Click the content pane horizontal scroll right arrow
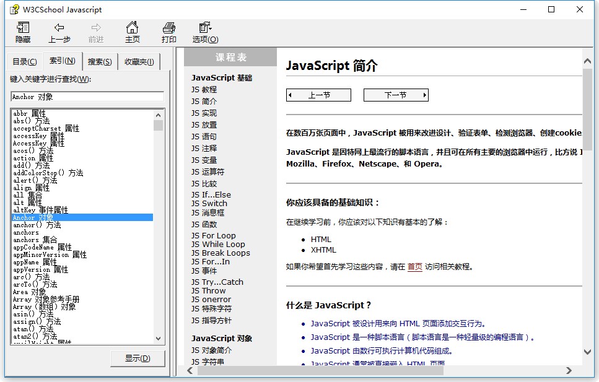This screenshot has width=599, height=382. click(569, 370)
